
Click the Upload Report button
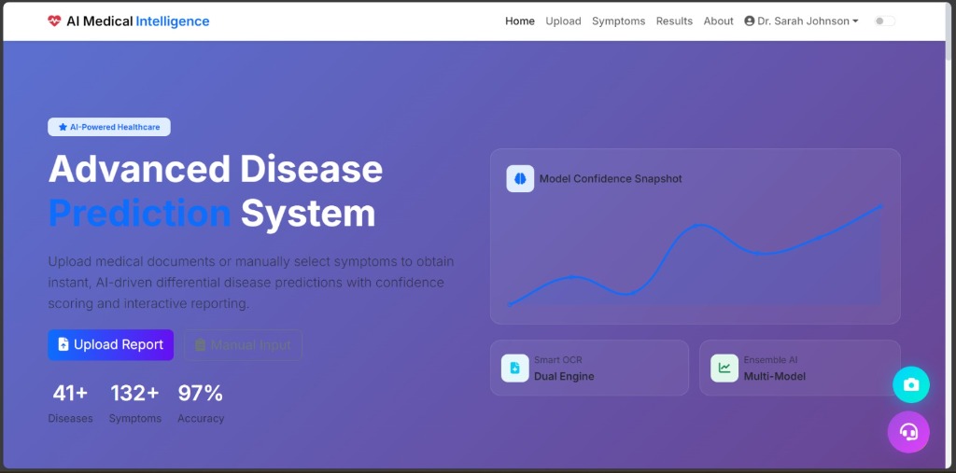tap(111, 345)
